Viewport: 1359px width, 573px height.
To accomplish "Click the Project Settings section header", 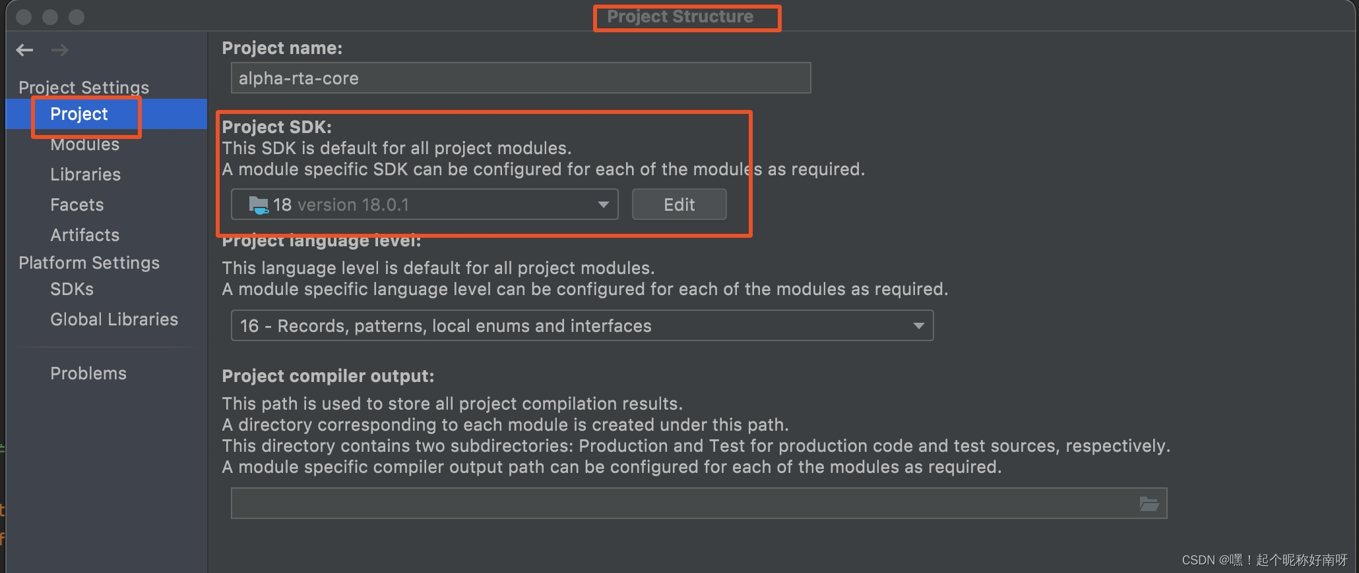I will [83, 87].
